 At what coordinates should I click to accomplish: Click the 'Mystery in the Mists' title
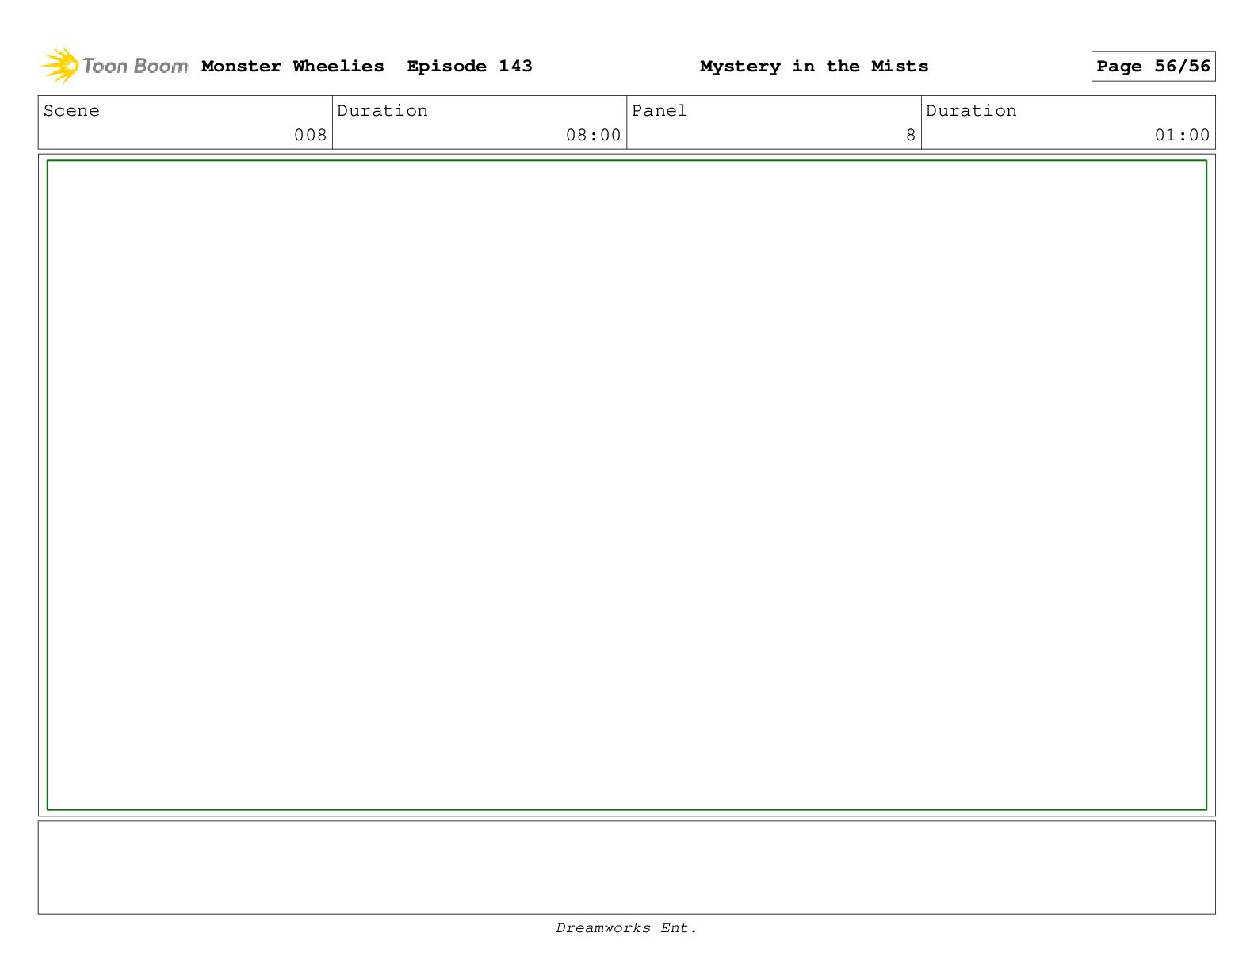pyautogui.click(x=814, y=67)
